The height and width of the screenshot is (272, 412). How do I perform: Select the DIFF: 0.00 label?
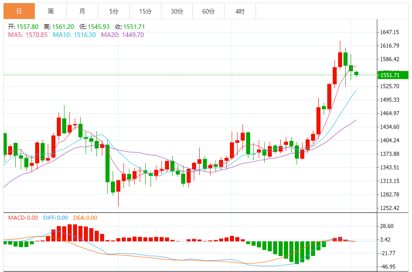pos(55,218)
